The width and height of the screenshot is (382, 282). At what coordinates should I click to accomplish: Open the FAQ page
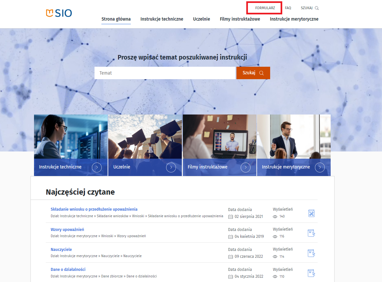coord(288,8)
